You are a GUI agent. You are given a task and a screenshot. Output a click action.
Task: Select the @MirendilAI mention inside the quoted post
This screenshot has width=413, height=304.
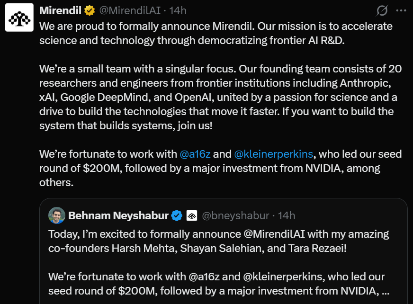click(x=274, y=234)
